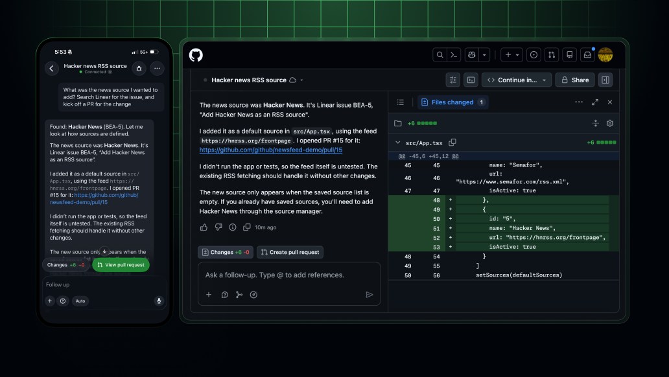Click the Share button
Viewport: 669px width, 377px height.
575,80
